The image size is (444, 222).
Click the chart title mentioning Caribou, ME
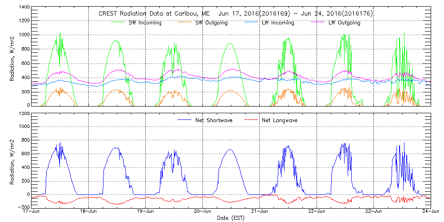pyautogui.click(x=235, y=14)
